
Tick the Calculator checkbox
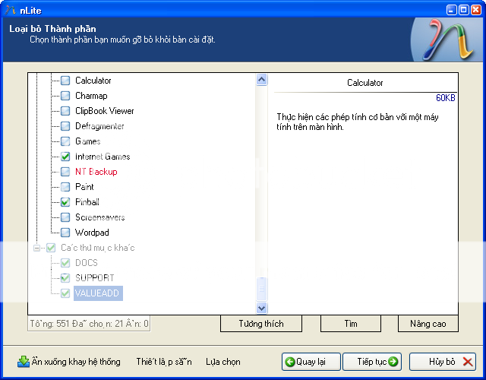click(65, 81)
